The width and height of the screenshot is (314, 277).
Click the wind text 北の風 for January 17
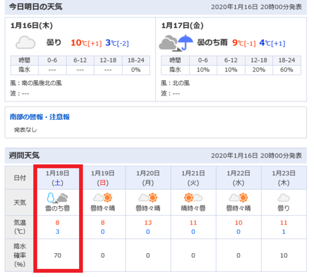[x=181, y=83]
